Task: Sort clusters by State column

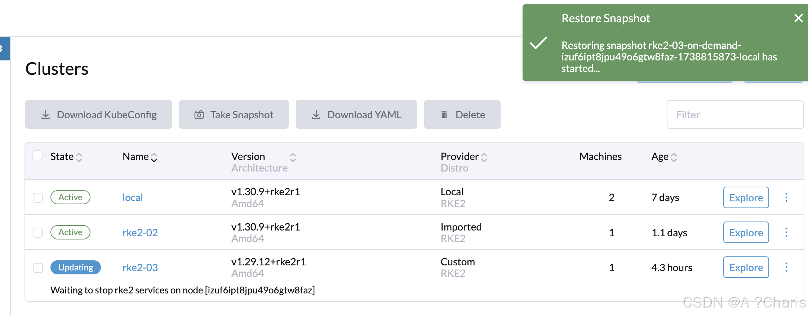Action: (x=66, y=157)
